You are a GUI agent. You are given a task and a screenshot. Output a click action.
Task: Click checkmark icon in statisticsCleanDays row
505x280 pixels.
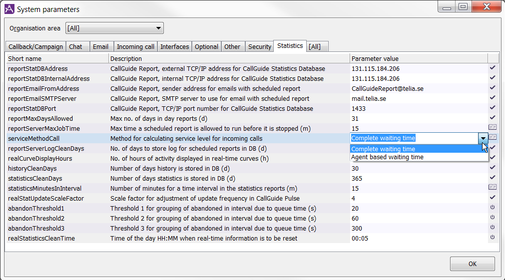[x=493, y=178]
